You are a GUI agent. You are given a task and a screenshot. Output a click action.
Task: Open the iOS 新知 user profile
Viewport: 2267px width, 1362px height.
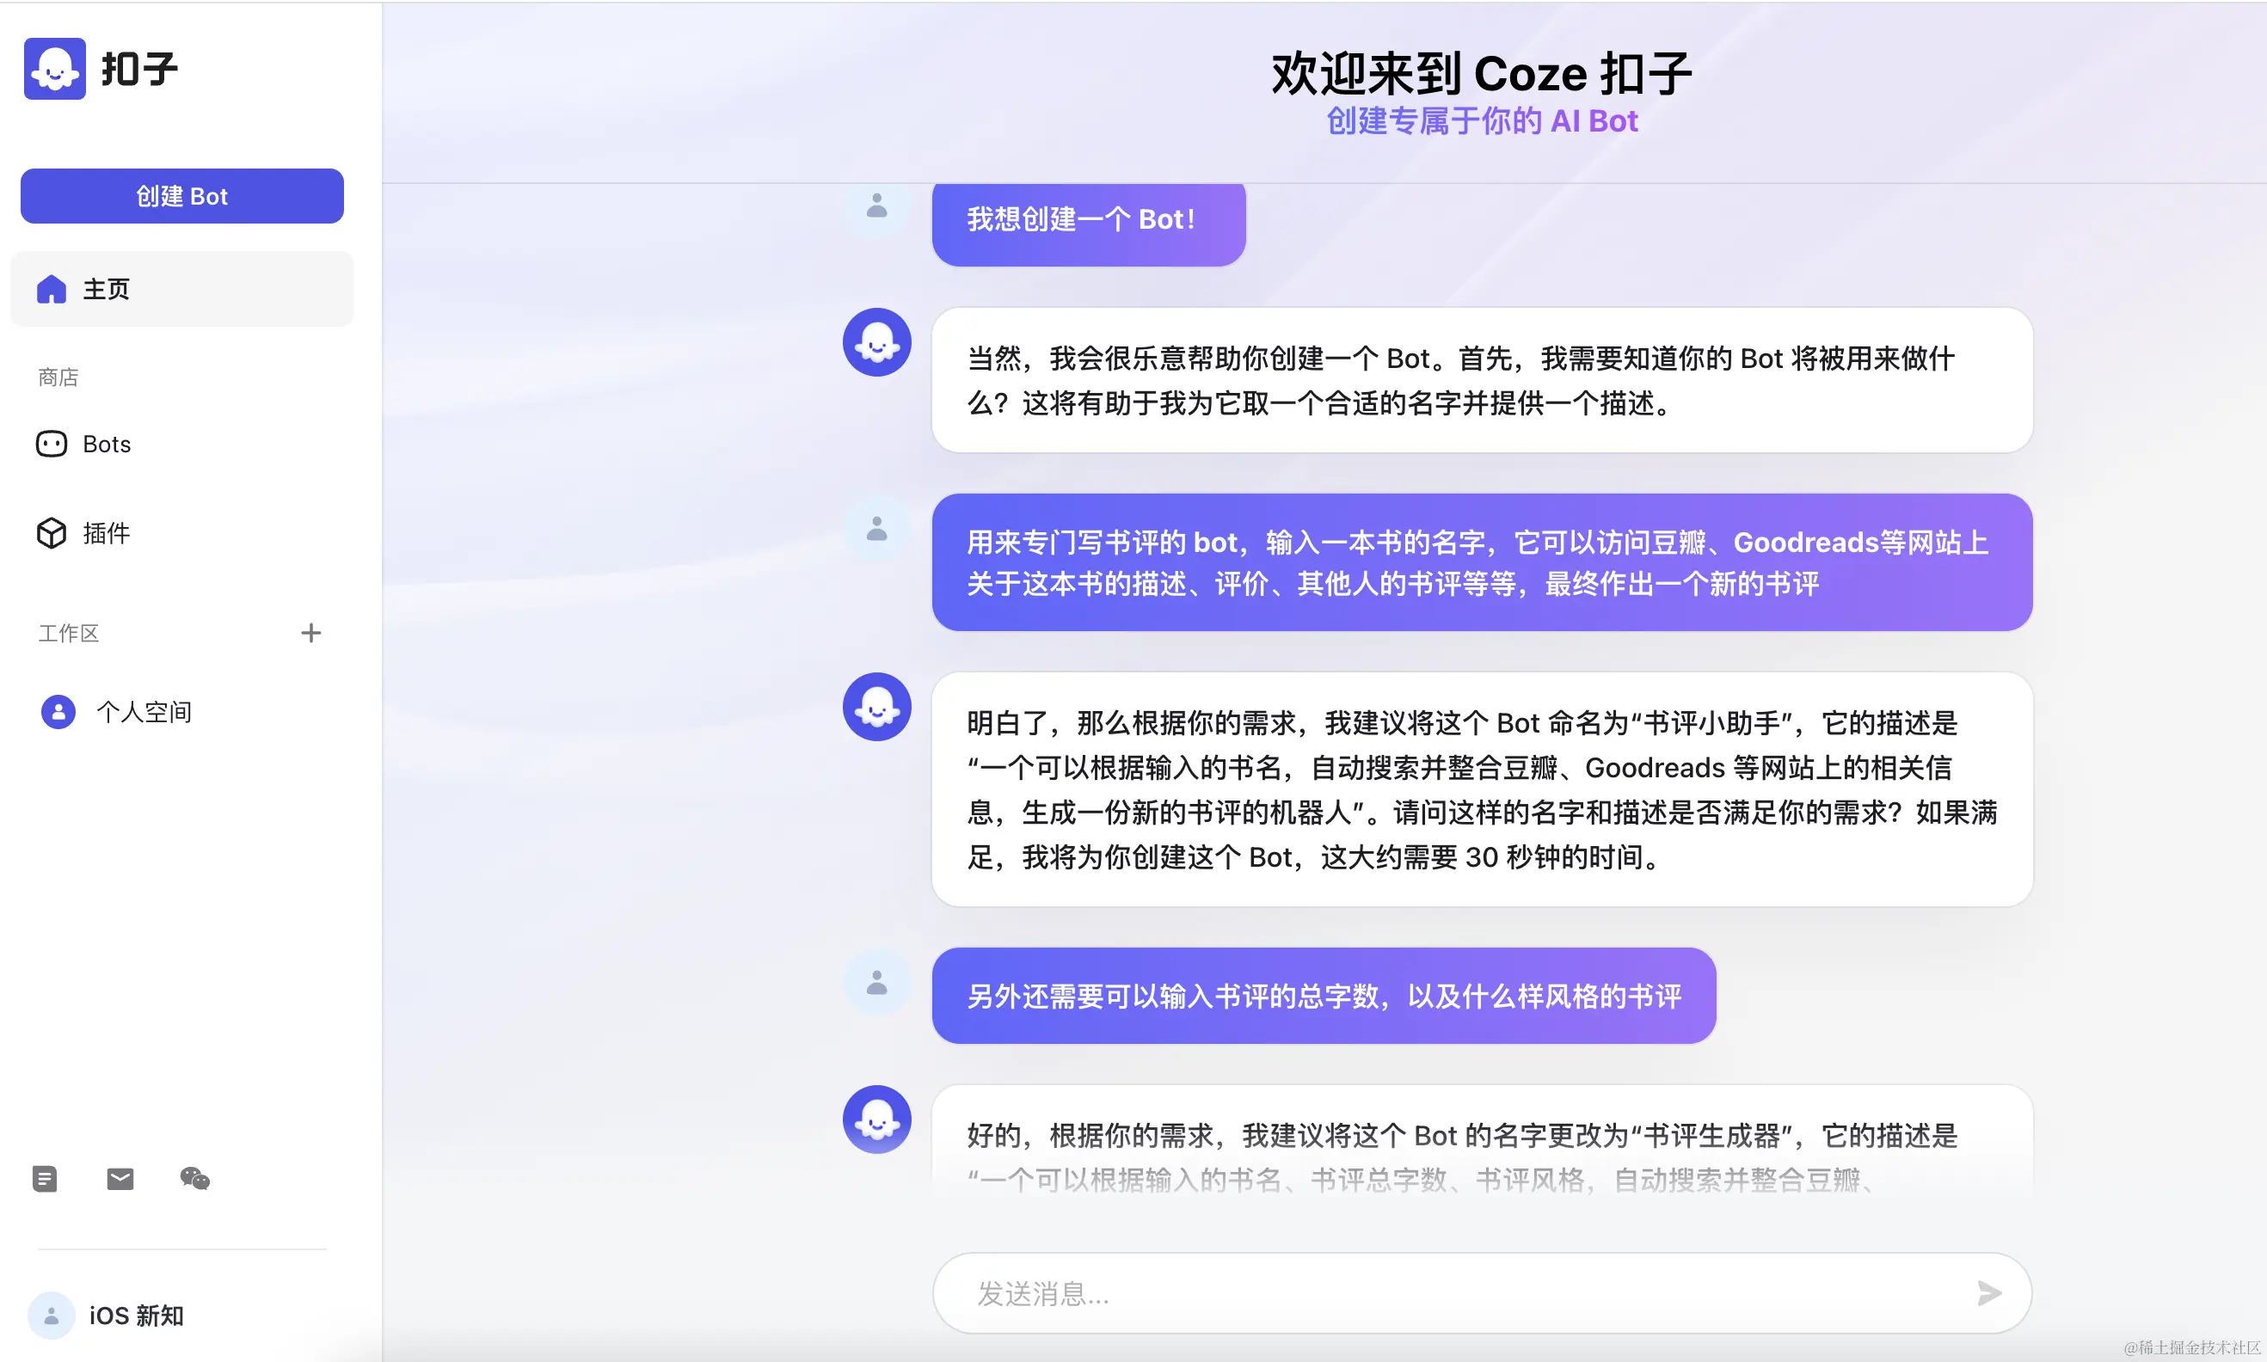pos(136,1316)
